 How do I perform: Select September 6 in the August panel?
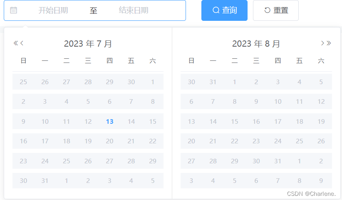(x=256, y=180)
